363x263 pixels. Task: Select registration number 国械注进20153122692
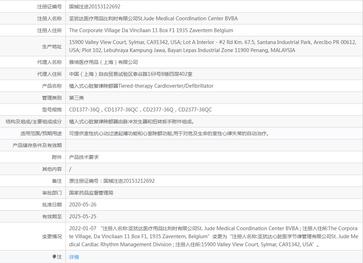[95, 7]
